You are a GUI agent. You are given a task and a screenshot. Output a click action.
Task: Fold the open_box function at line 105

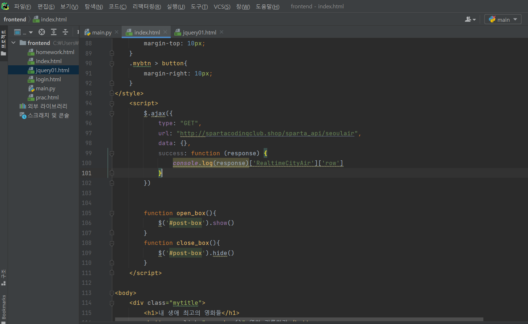[112, 213]
